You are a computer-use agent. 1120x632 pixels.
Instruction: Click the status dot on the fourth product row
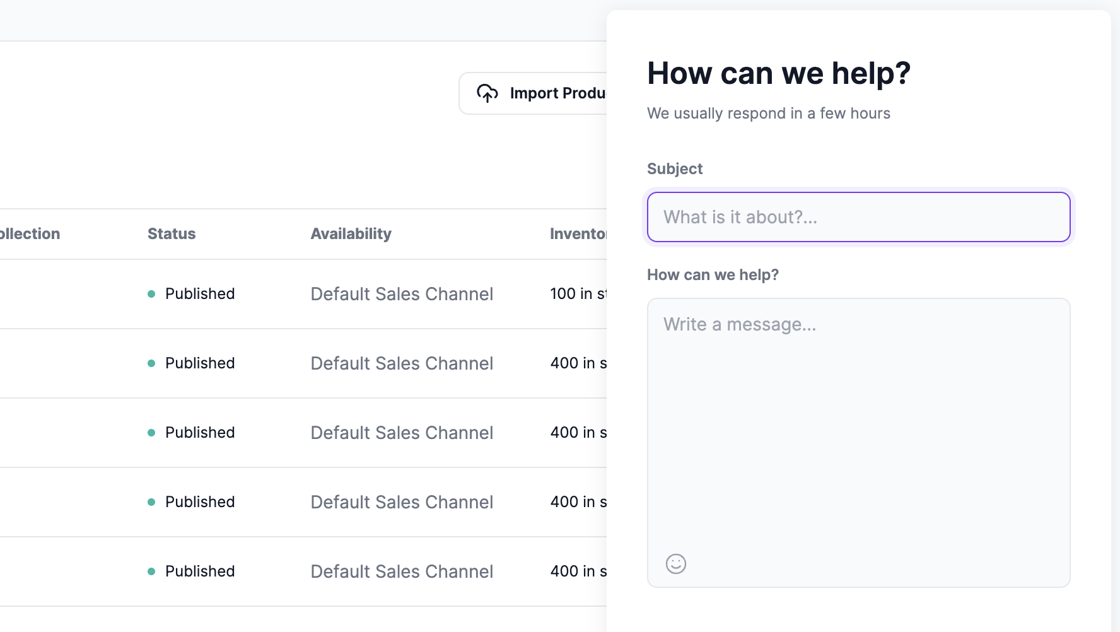[x=151, y=501]
